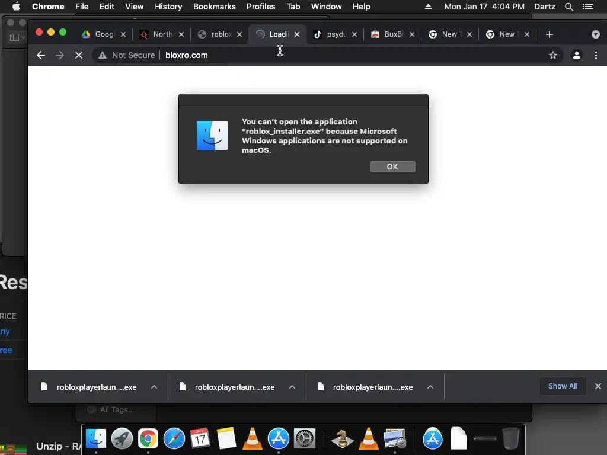Open the Tab menu
Screen dimensions: 607x455
(x=293, y=7)
